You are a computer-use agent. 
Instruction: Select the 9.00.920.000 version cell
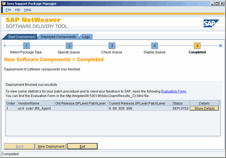click(x=140, y=109)
